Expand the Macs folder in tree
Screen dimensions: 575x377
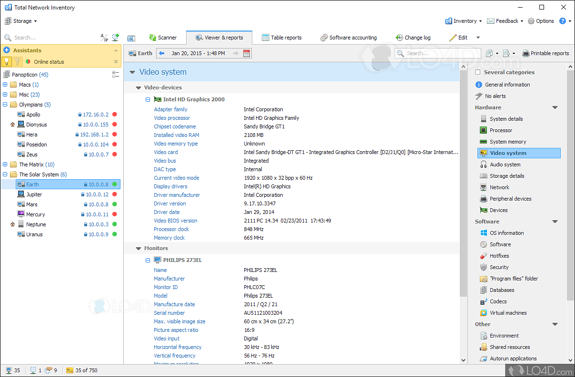pos(5,85)
